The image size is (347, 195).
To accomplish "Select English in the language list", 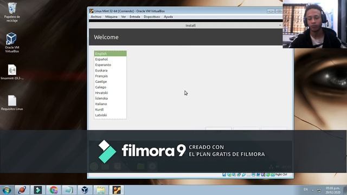I will 110,54.
